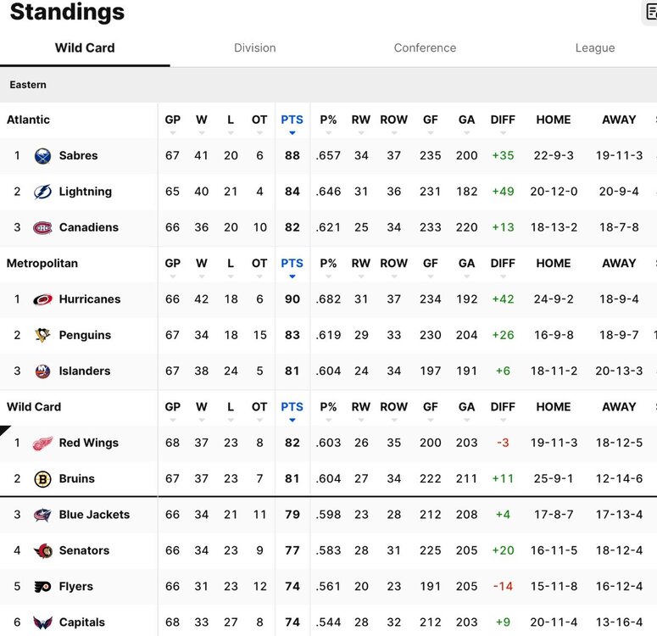Switch to the Division tab
Image resolution: width=657 pixels, height=636 pixels.
pos(255,48)
